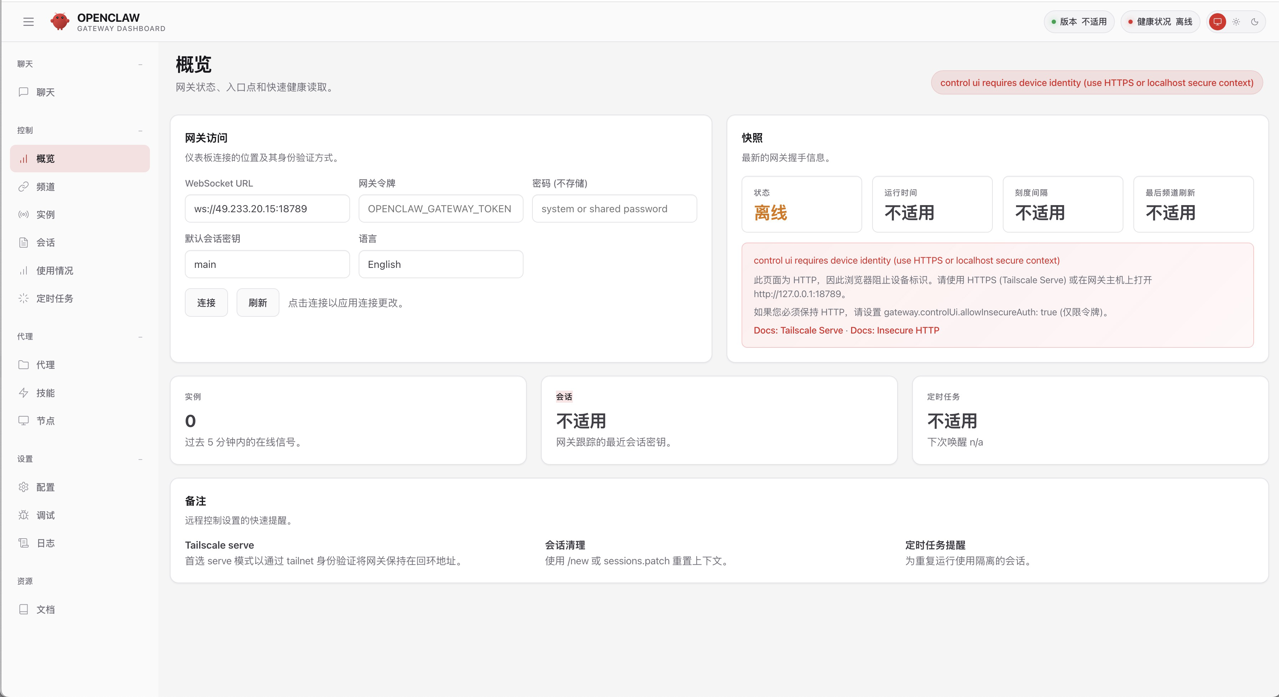
Task: Enable dark theme moon icon
Action: pos(1255,22)
